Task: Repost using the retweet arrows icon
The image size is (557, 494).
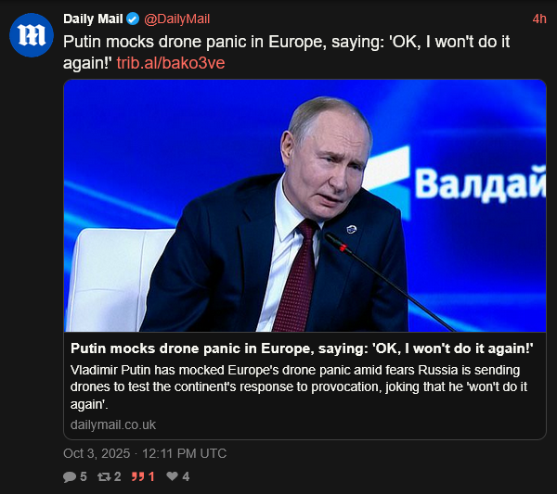Action: pyautogui.click(x=104, y=477)
